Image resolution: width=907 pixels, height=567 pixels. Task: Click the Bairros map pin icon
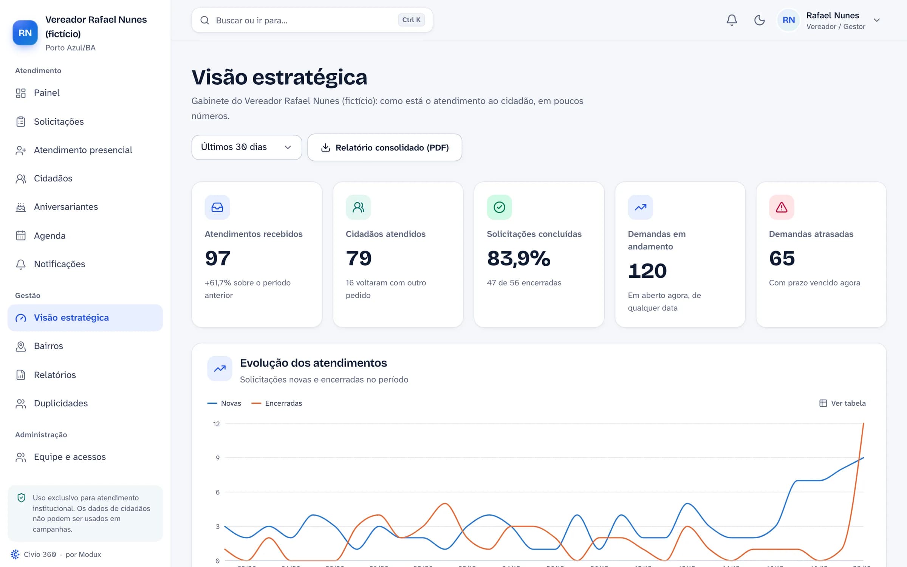(x=21, y=346)
